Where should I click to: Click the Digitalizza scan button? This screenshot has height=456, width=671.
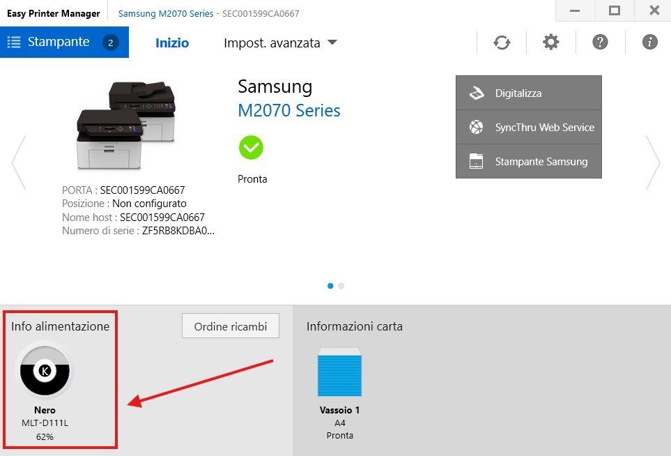(x=528, y=93)
